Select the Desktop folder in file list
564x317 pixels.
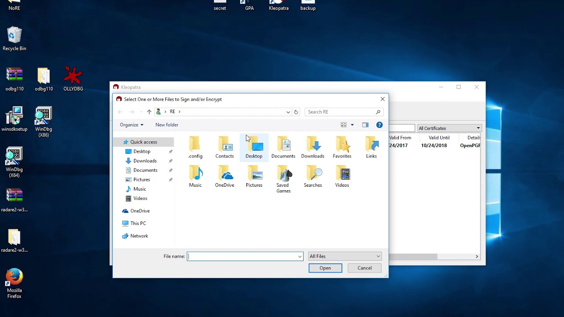point(254,147)
